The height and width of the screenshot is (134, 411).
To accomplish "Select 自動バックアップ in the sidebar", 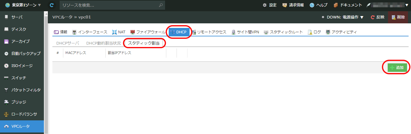I will click(x=22, y=53).
